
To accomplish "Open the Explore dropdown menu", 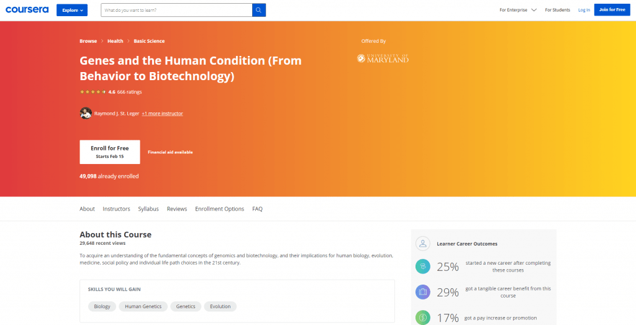I will point(72,10).
